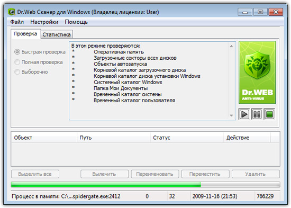Viewport: 291px width, 208px height.
Task: Open the Помощь menu
Action: pos(76,22)
